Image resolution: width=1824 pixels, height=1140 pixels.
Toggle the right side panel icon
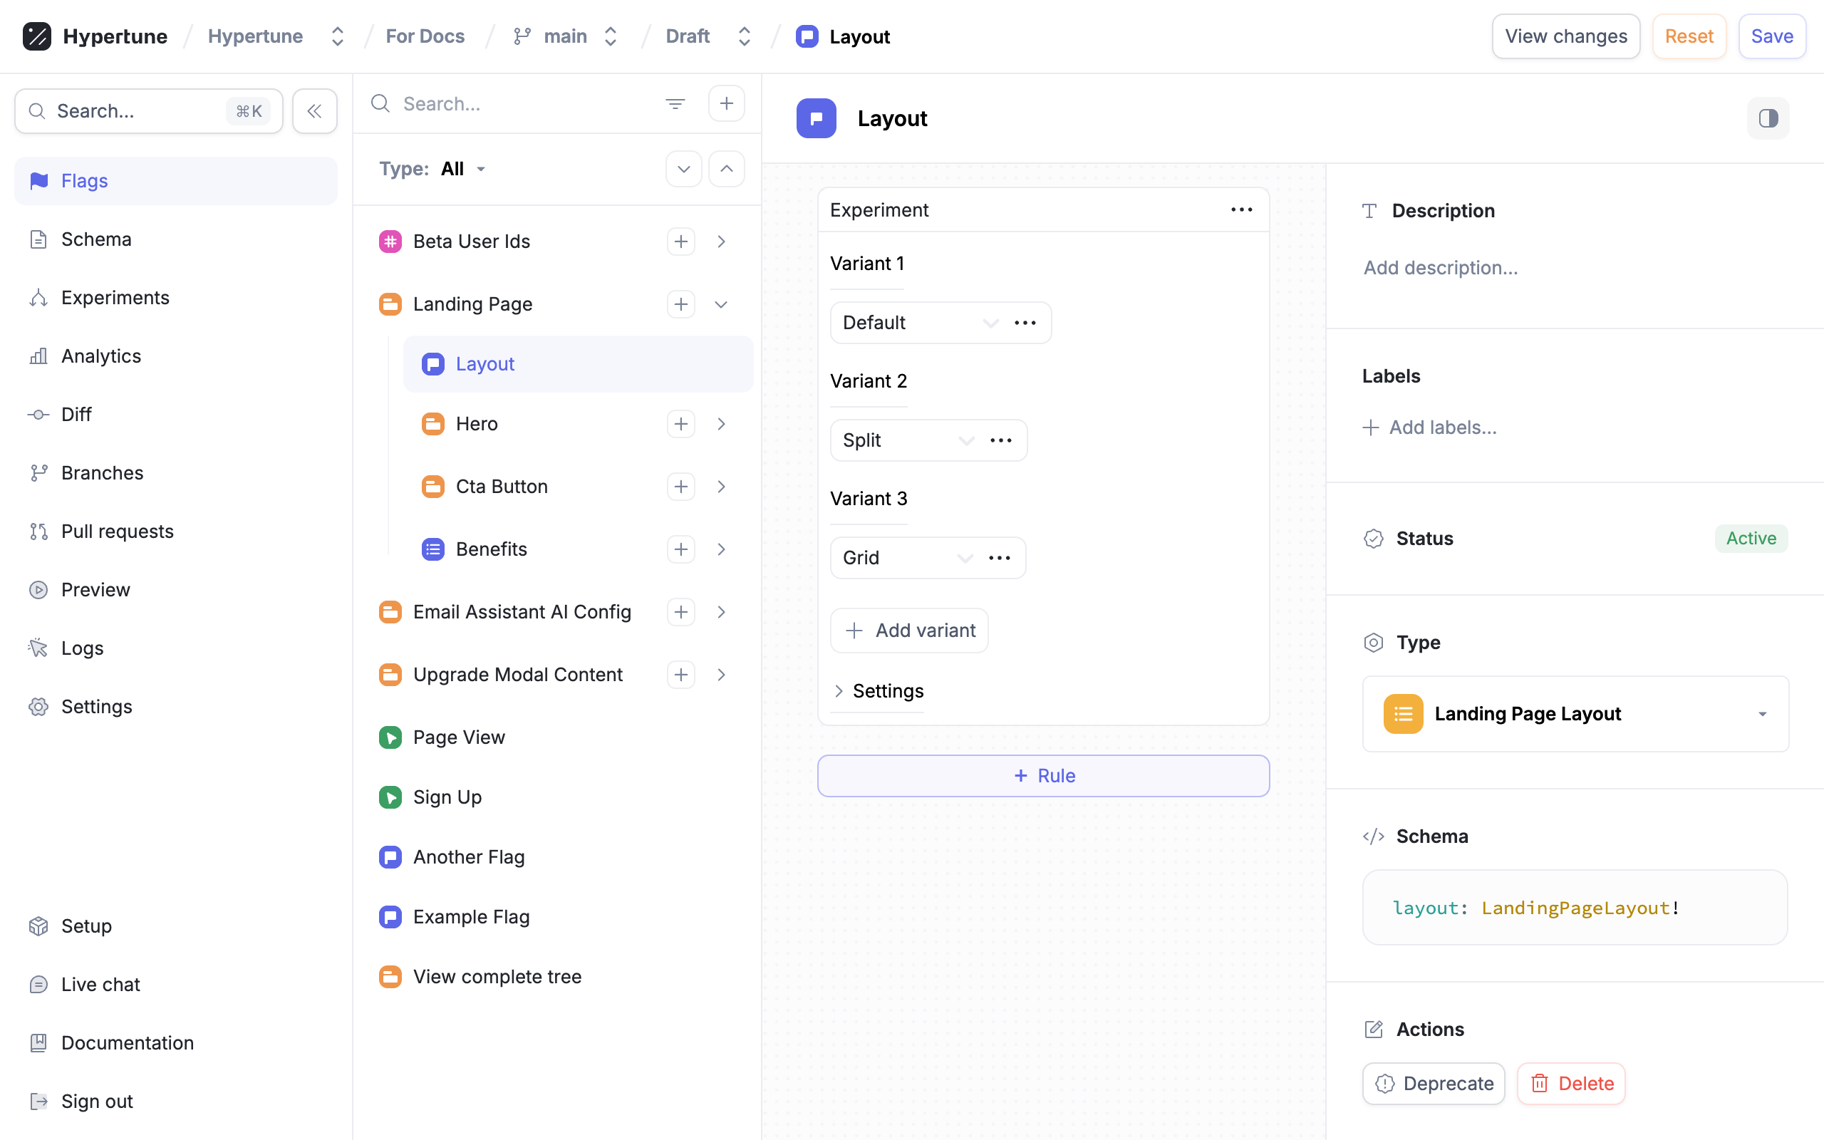click(x=1768, y=118)
